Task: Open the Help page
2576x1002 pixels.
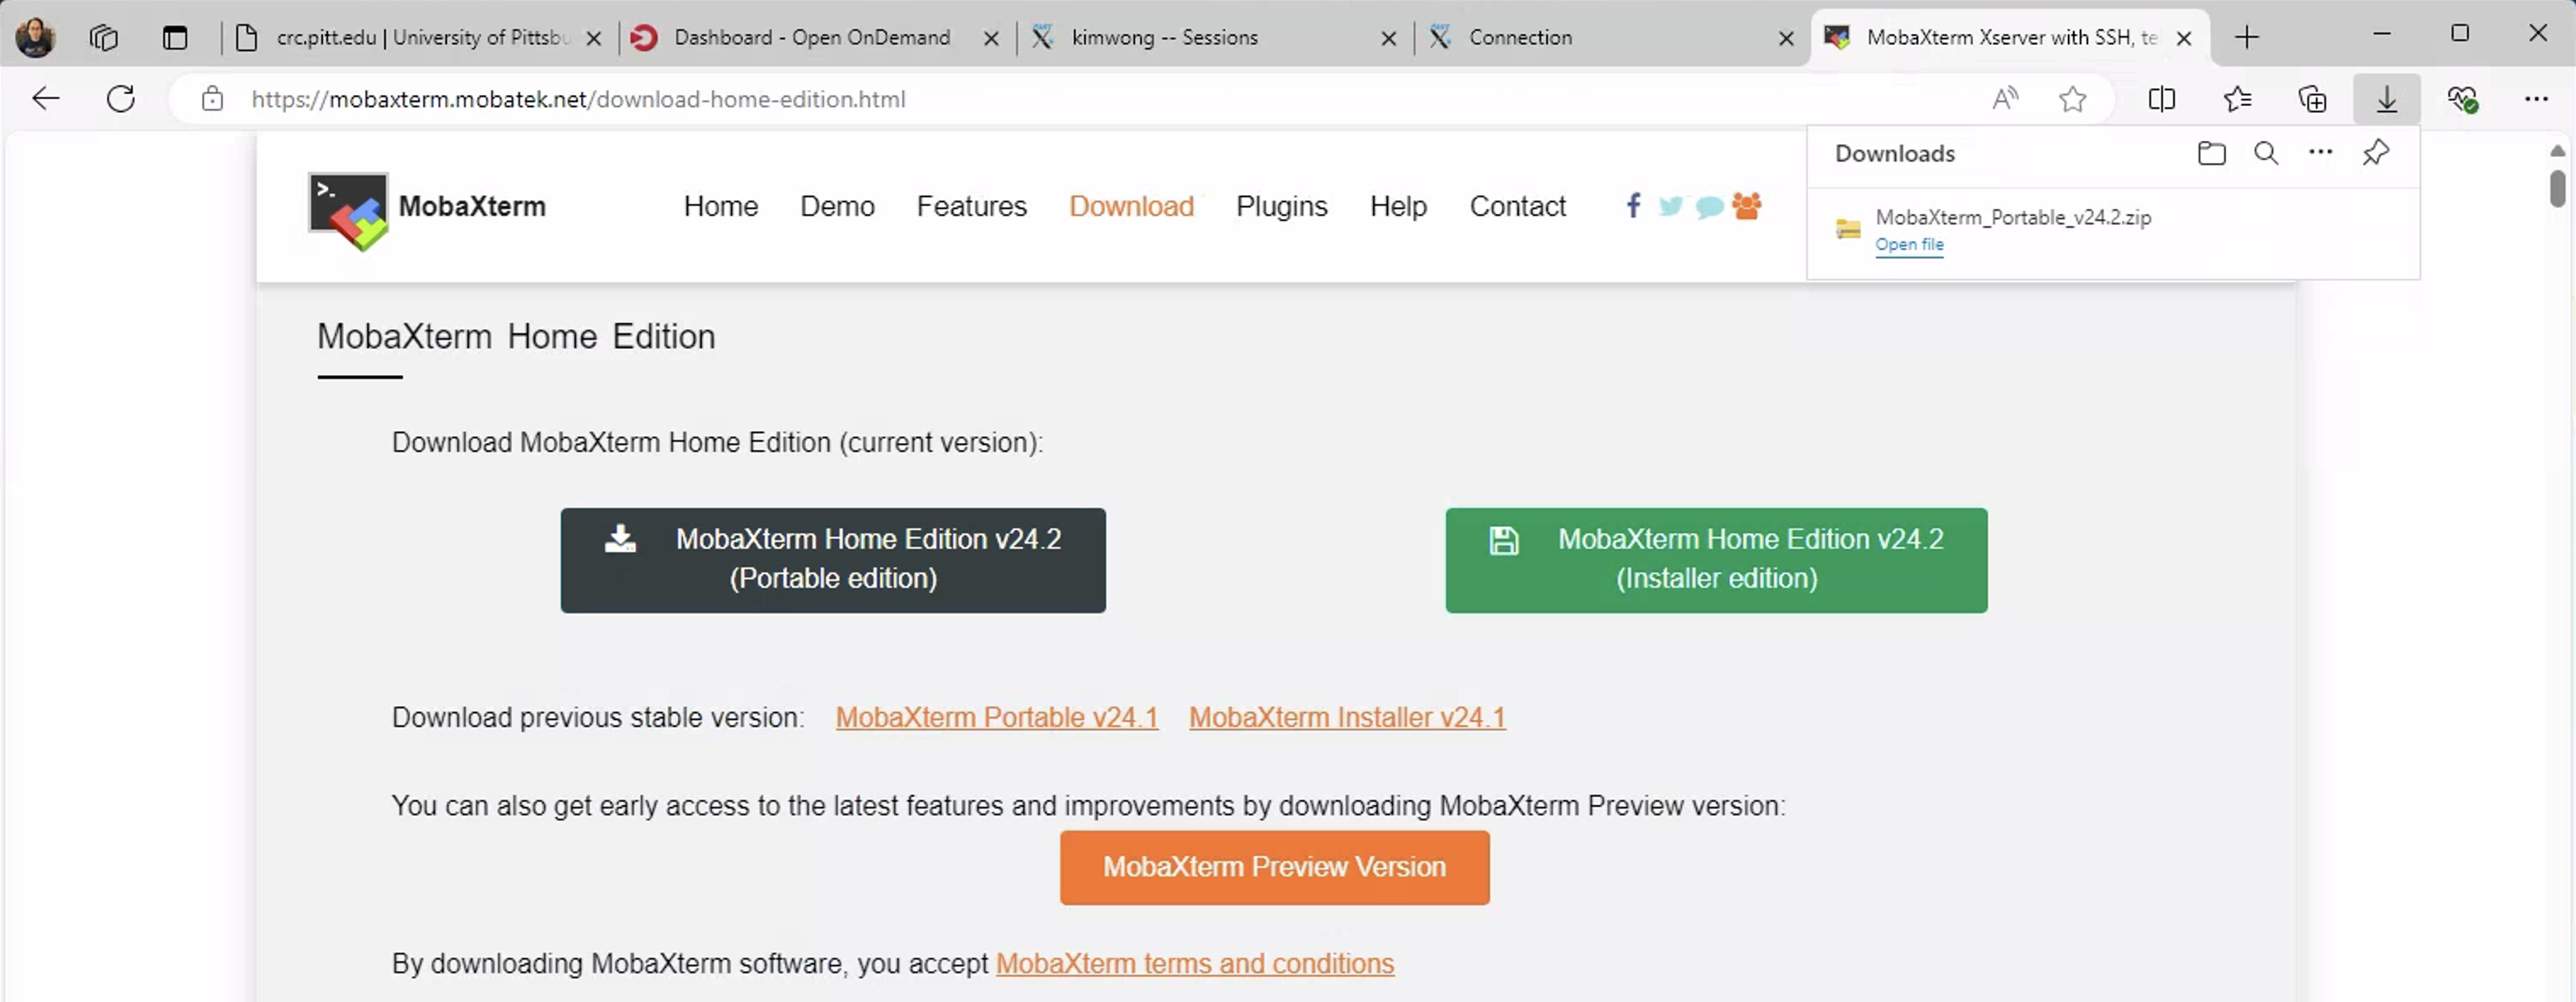Action: click(1398, 205)
